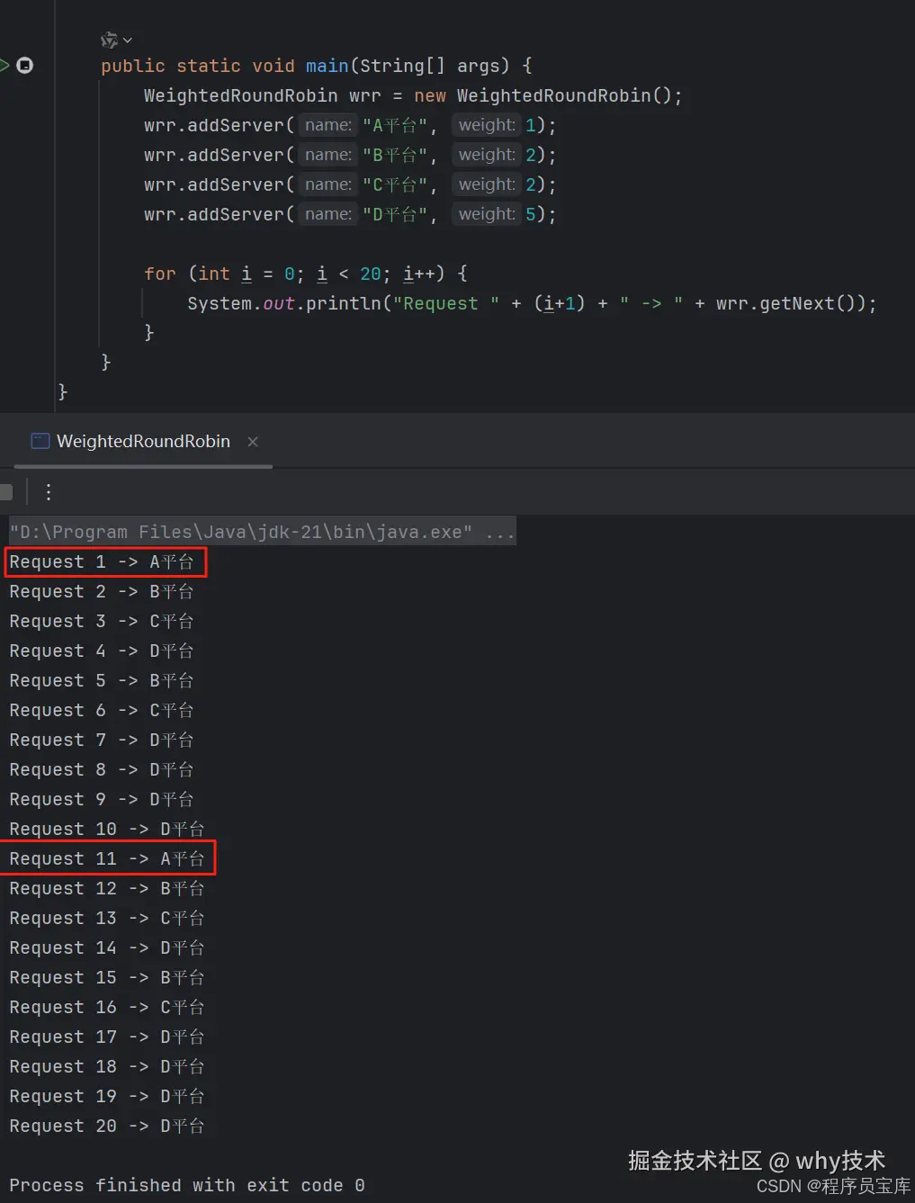Click output line "Request 1 -> A平台"
915x1203 pixels.
pyautogui.click(x=102, y=562)
